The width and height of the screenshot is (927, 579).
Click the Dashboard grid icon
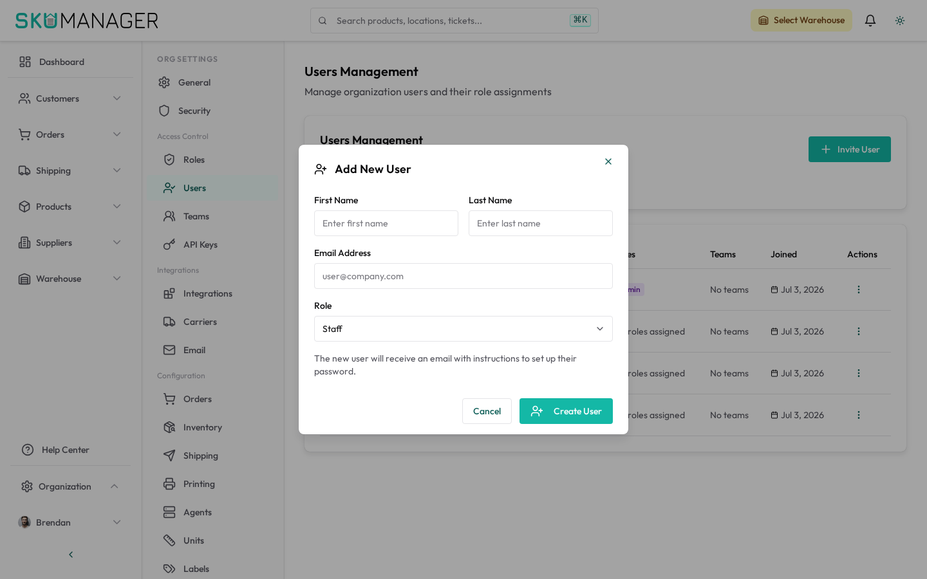tap(25, 62)
